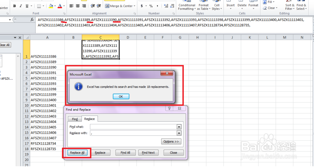Open the Sort & Filter menu
This screenshot has height=167, width=314.
(x=290, y=5)
